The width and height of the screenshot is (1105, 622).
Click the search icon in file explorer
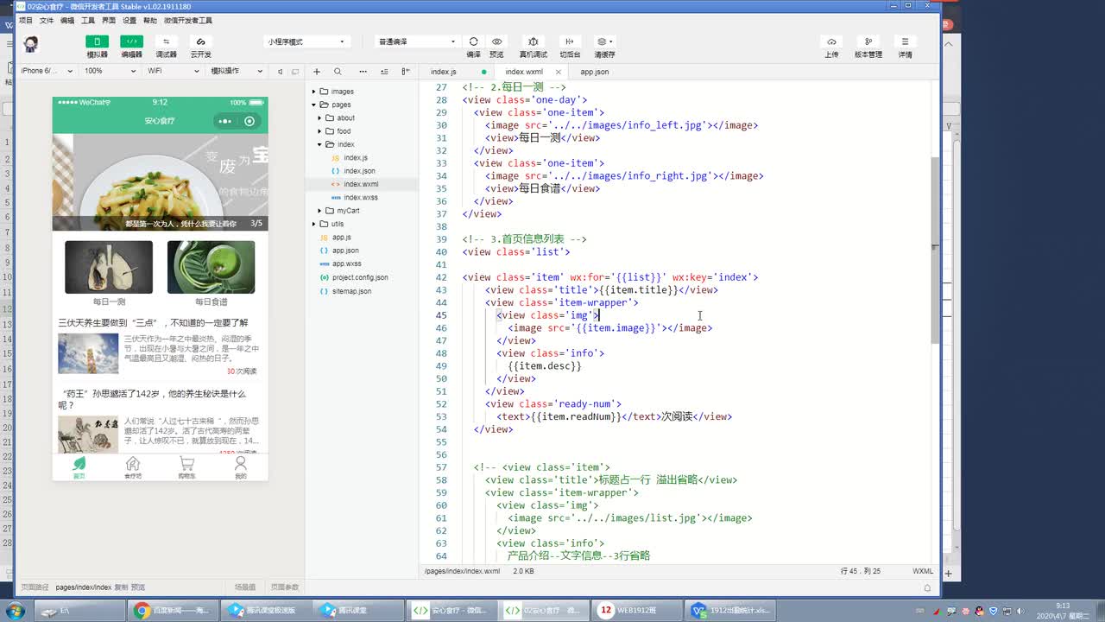(x=338, y=72)
